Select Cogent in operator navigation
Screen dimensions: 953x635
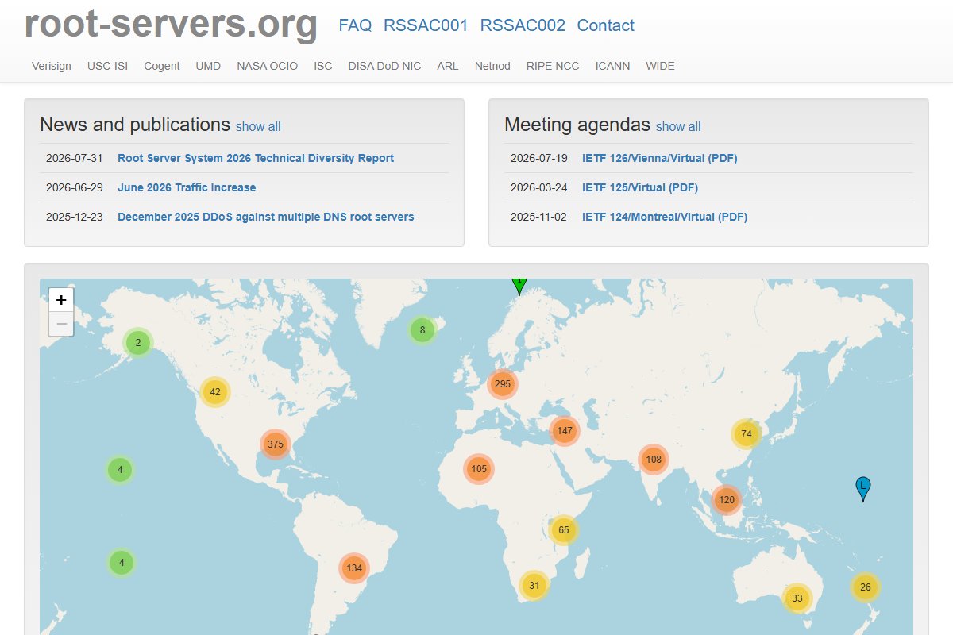tap(162, 66)
